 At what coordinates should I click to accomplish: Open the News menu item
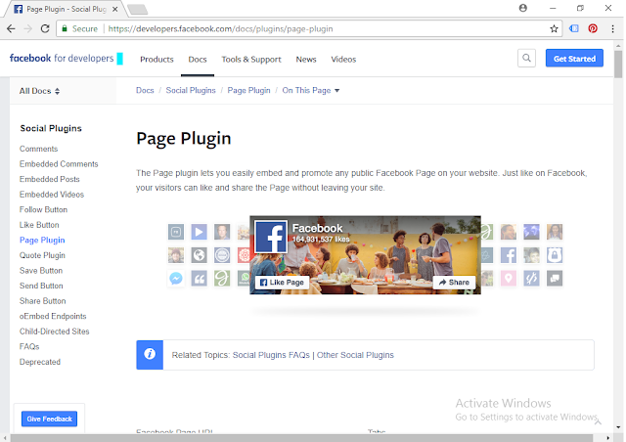click(306, 59)
